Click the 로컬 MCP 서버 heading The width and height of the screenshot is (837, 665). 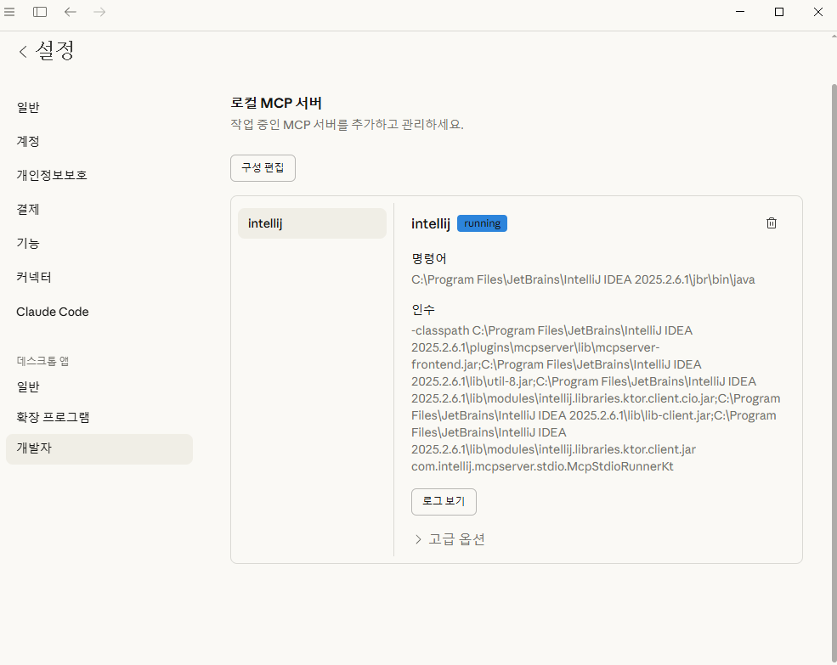(x=276, y=103)
